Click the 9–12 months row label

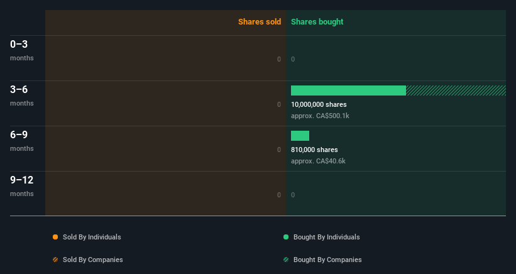pos(22,186)
